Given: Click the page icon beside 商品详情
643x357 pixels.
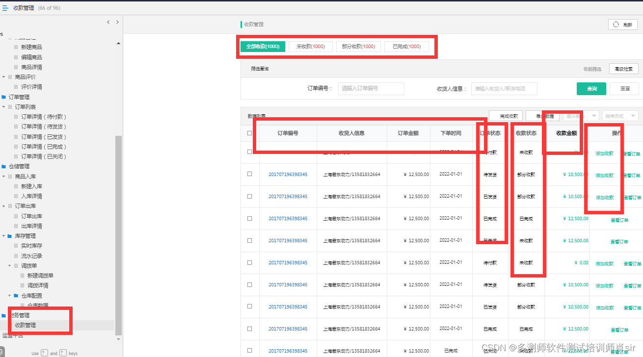Looking at the screenshot, I should [16, 67].
